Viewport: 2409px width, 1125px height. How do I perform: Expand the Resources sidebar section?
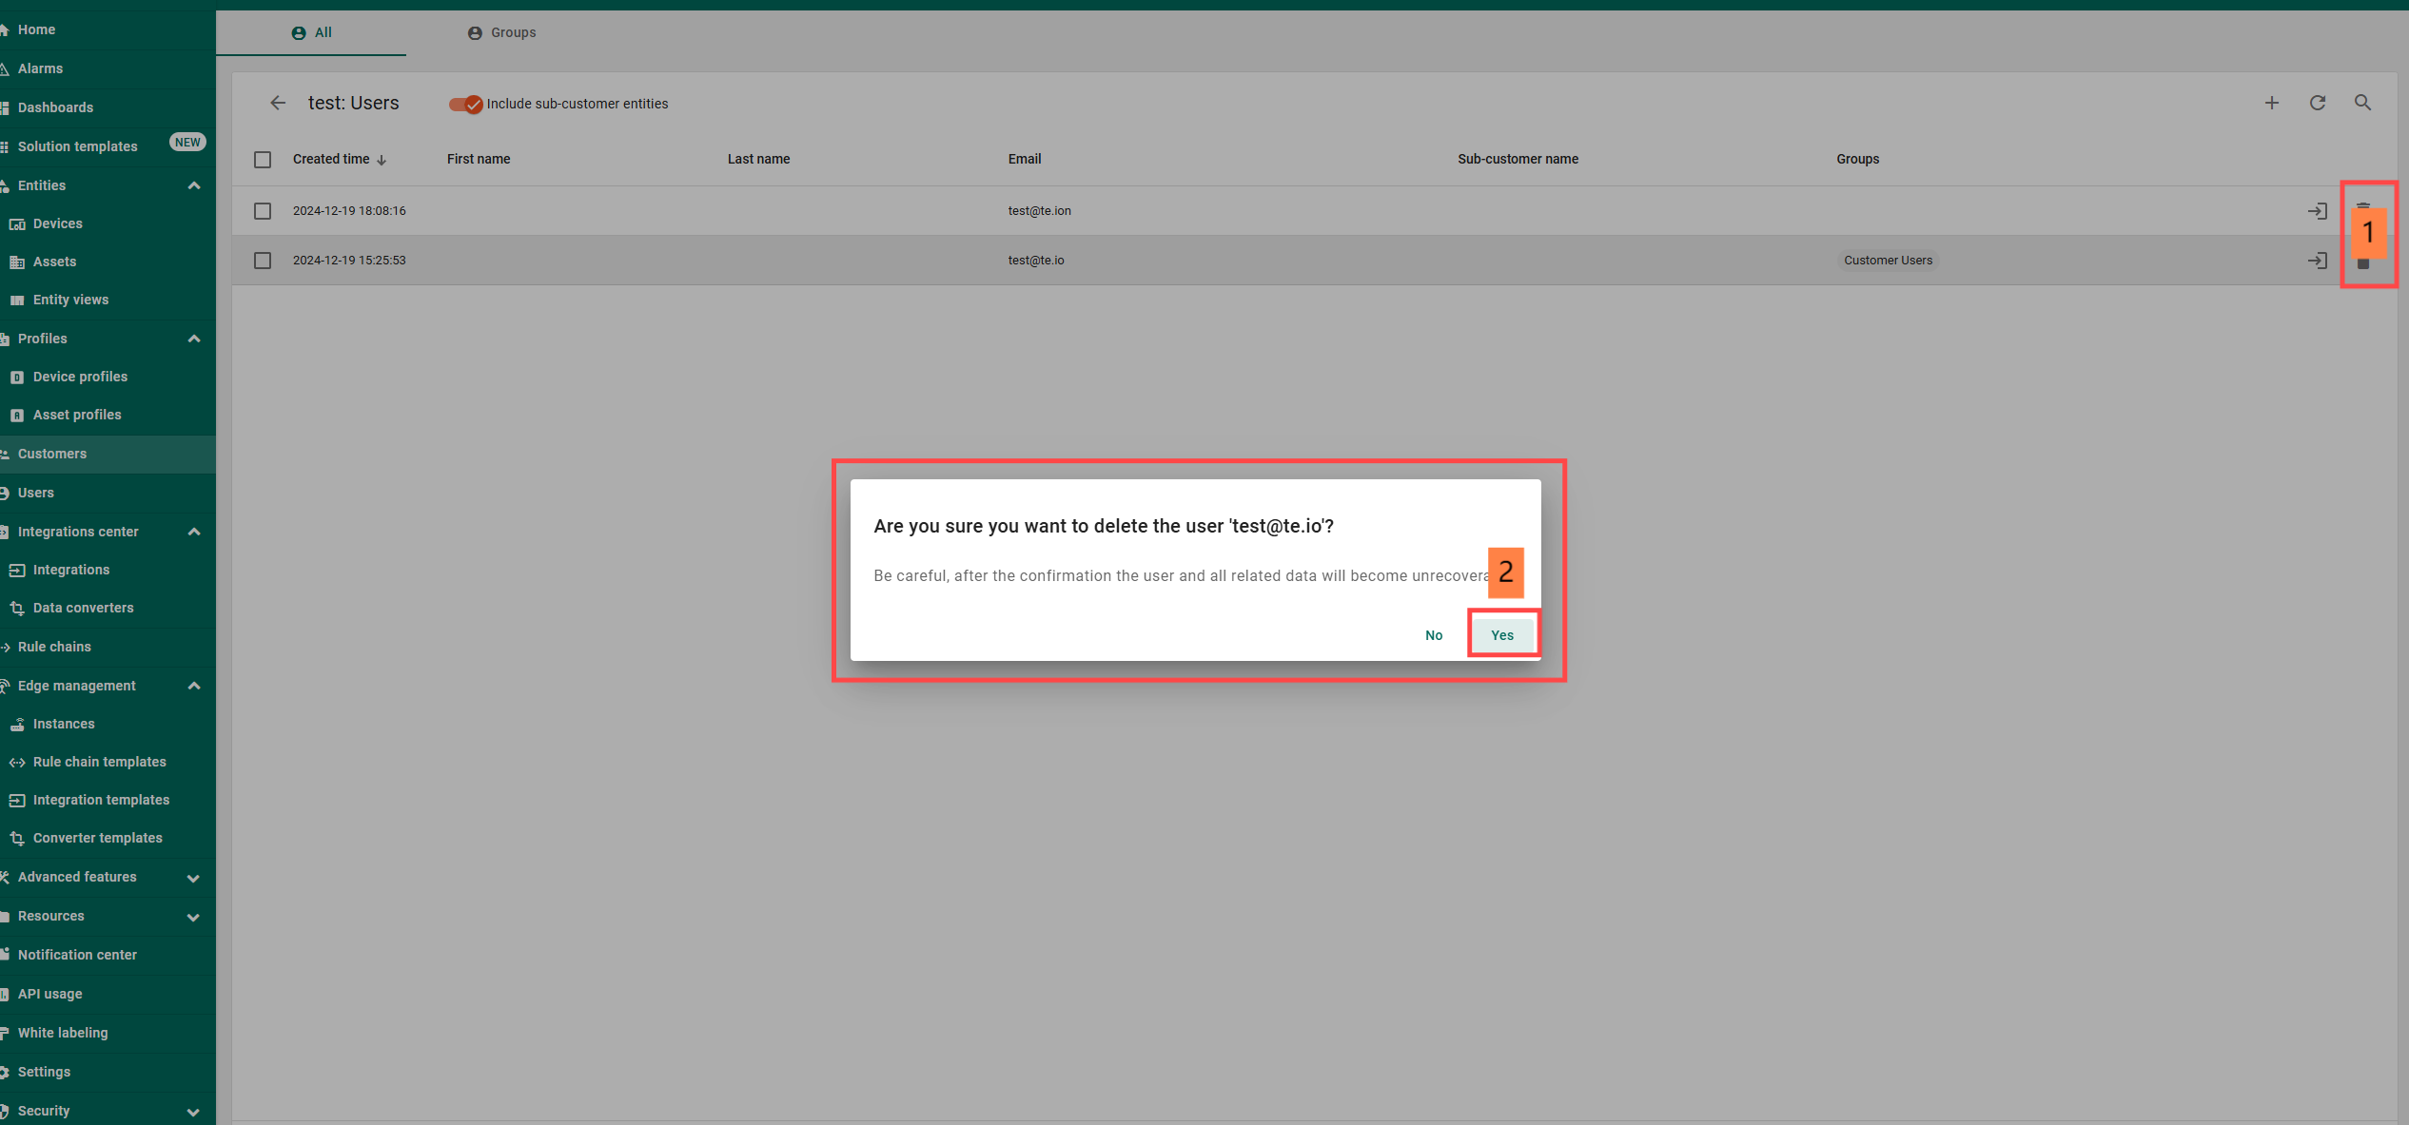(x=194, y=917)
